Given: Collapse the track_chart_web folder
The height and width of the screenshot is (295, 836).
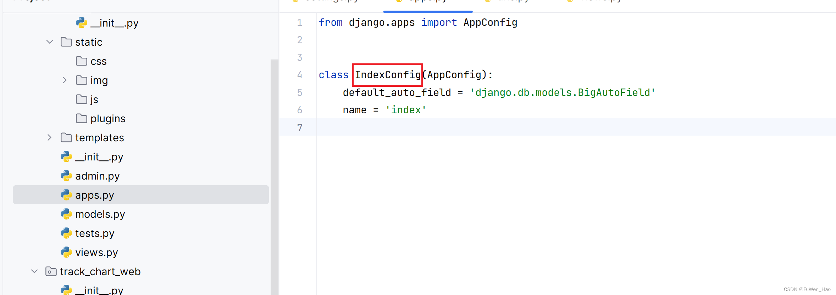Looking at the screenshot, I should (34, 271).
